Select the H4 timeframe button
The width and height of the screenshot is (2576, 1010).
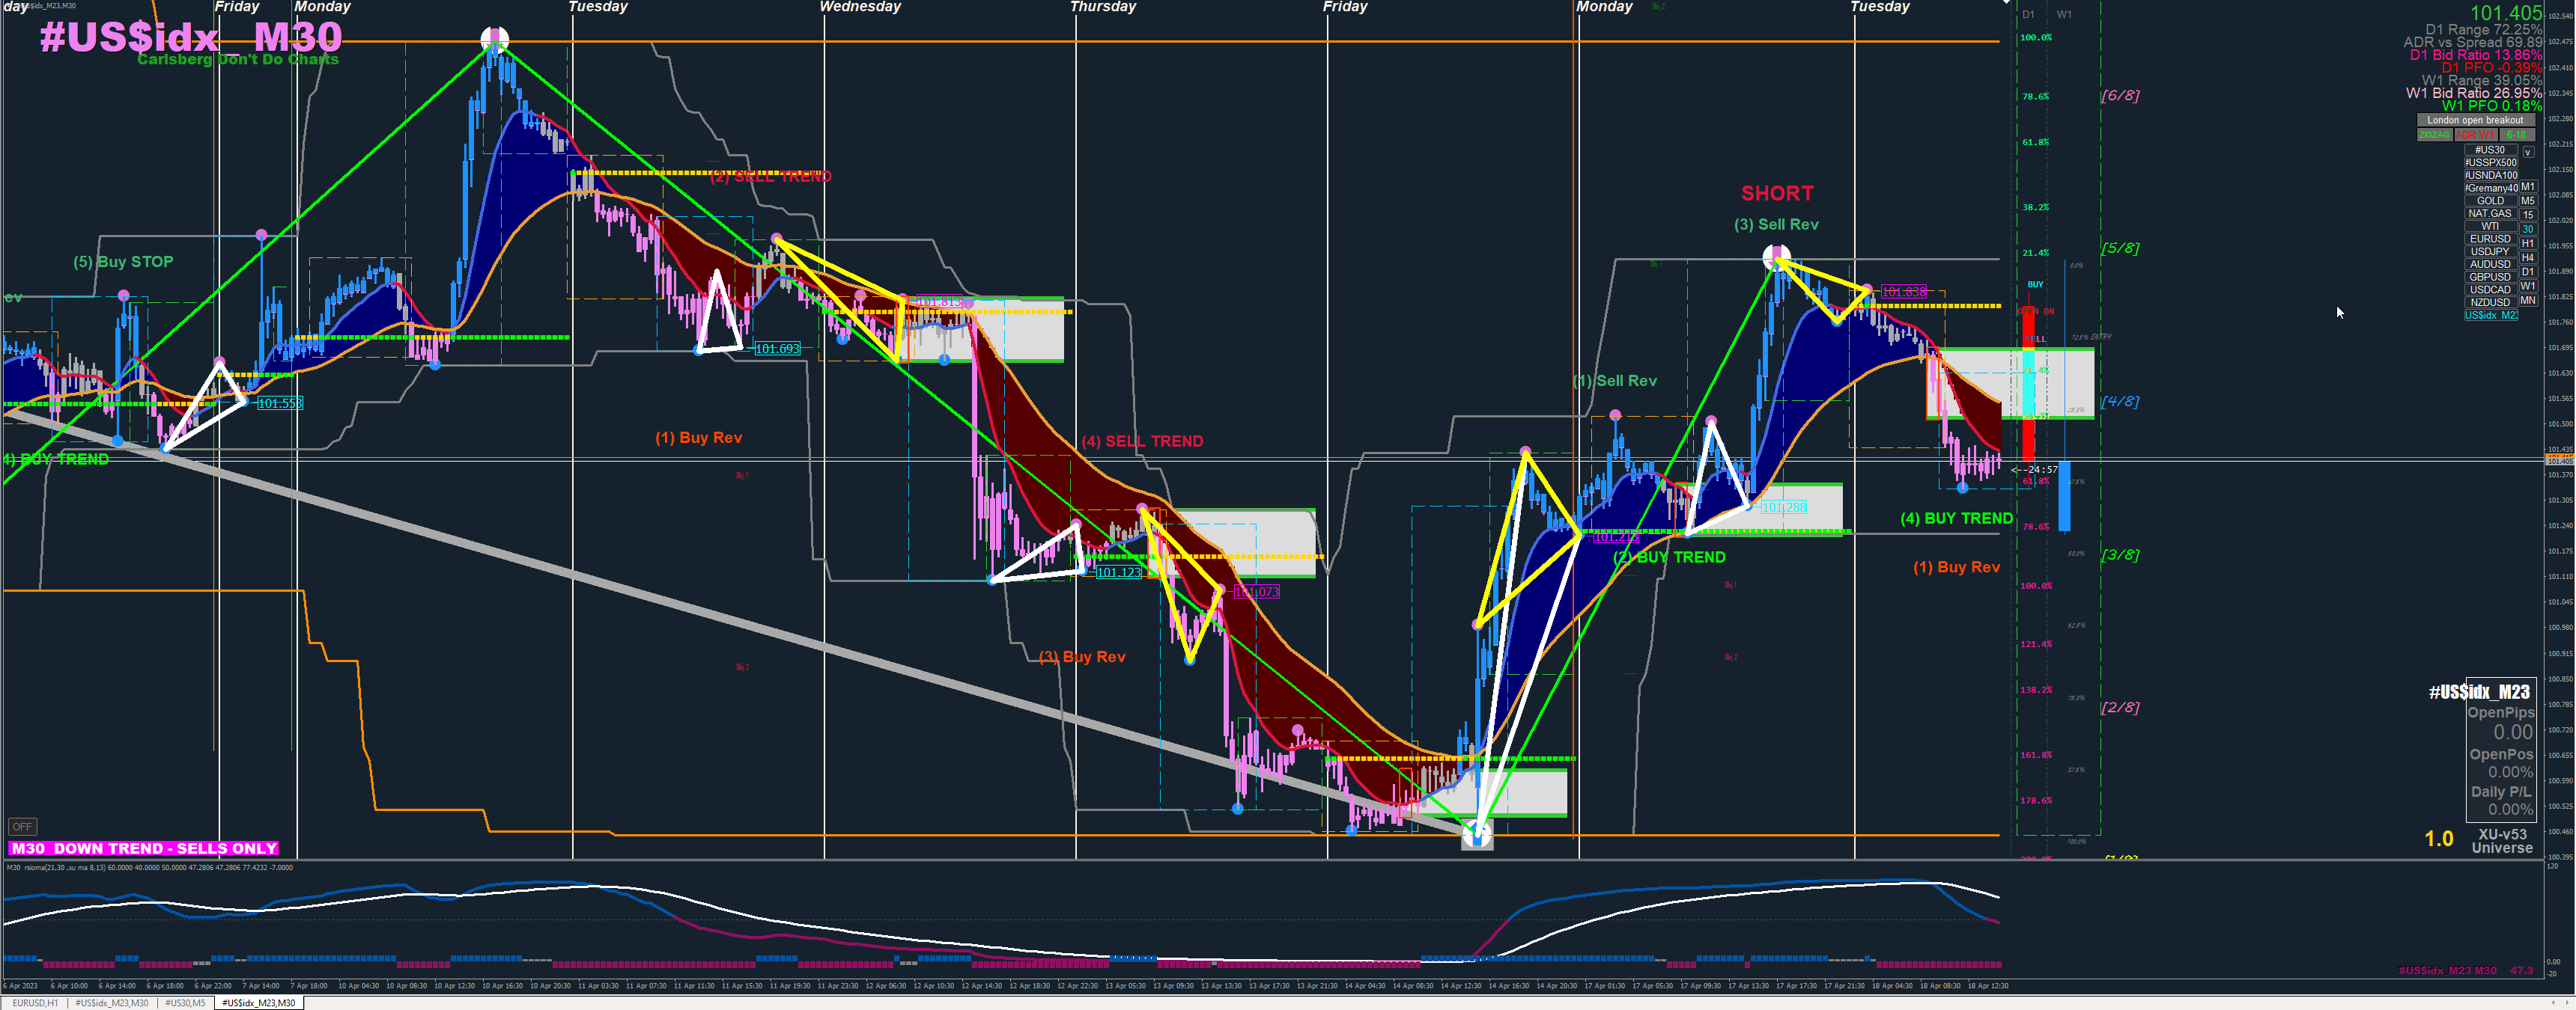(2528, 258)
